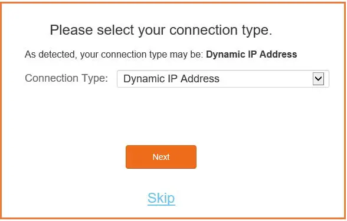Viewport: 347px width, 221px height.
Task: Click the small boxed arrow in selector
Action: click(x=318, y=79)
